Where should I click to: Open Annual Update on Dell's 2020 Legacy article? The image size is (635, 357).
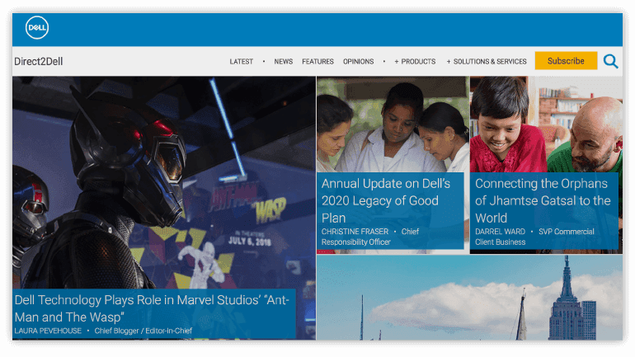pyautogui.click(x=386, y=201)
